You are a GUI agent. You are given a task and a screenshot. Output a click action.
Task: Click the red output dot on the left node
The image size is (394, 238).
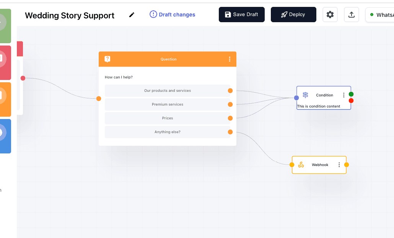click(23, 78)
